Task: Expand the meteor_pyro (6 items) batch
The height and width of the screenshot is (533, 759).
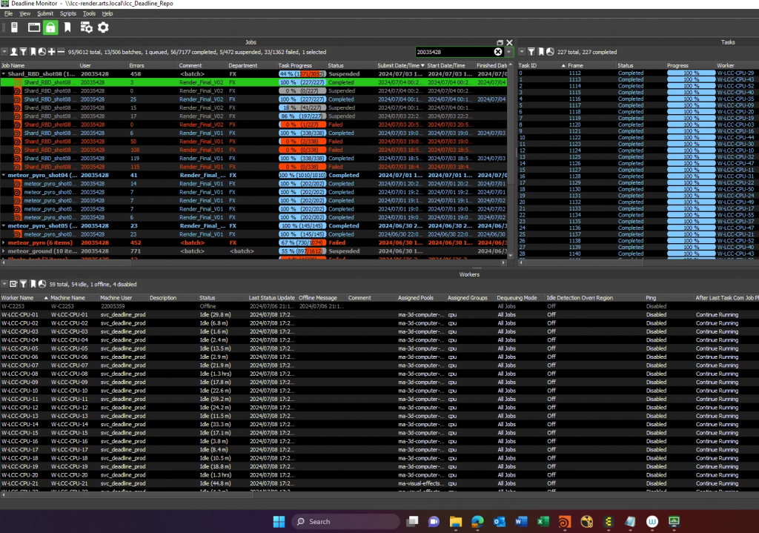Action: point(4,243)
